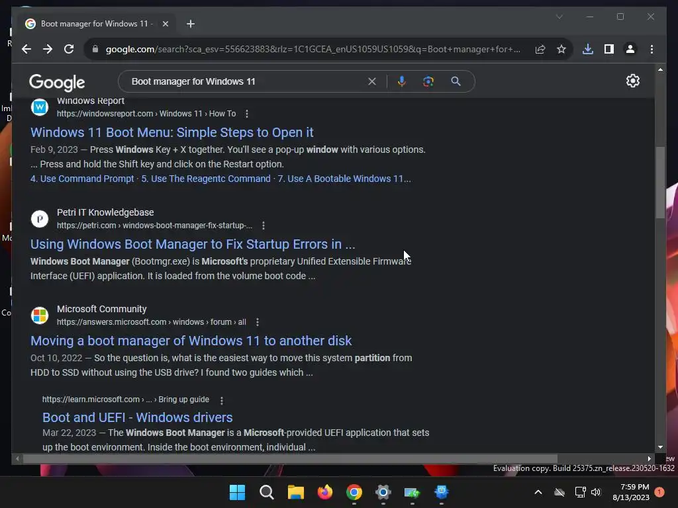
Task: Close the Boot manager for Windows 11 tab
Action: (x=165, y=24)
